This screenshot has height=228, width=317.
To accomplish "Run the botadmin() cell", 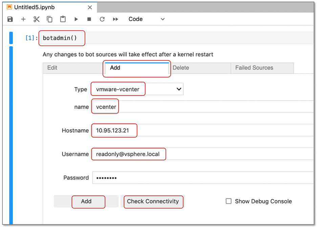I will [x=76, y=19].
